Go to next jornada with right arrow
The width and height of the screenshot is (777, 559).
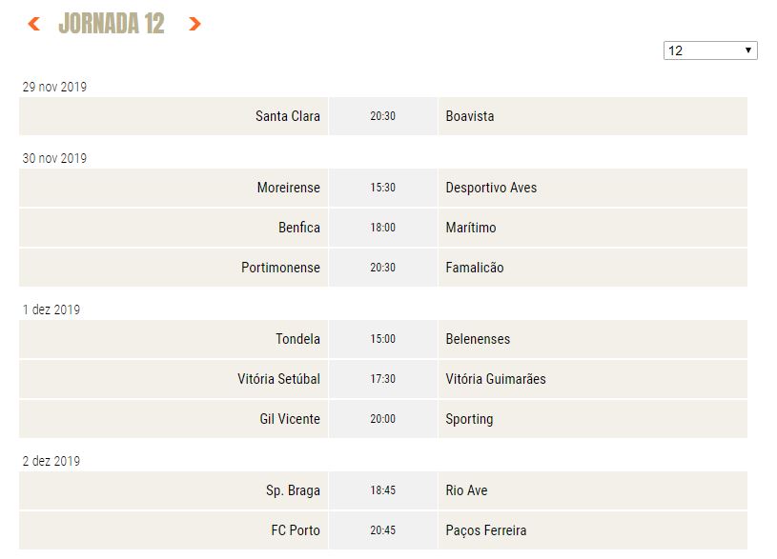click(x=194, y=24)
